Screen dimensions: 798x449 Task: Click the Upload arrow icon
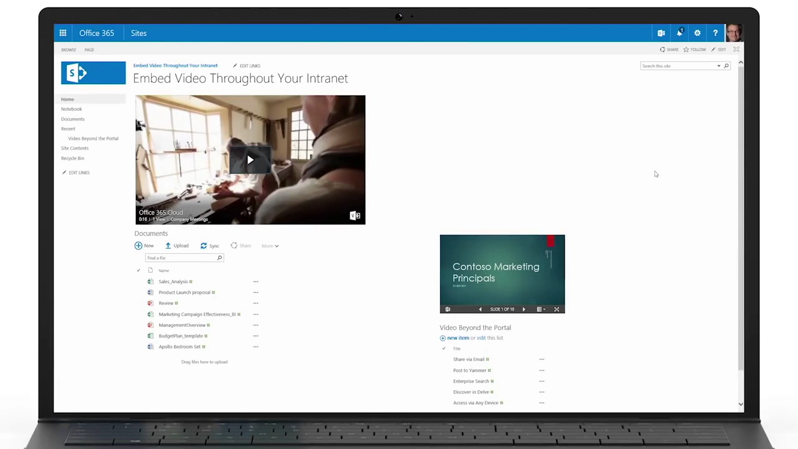[x=168, y=246]
